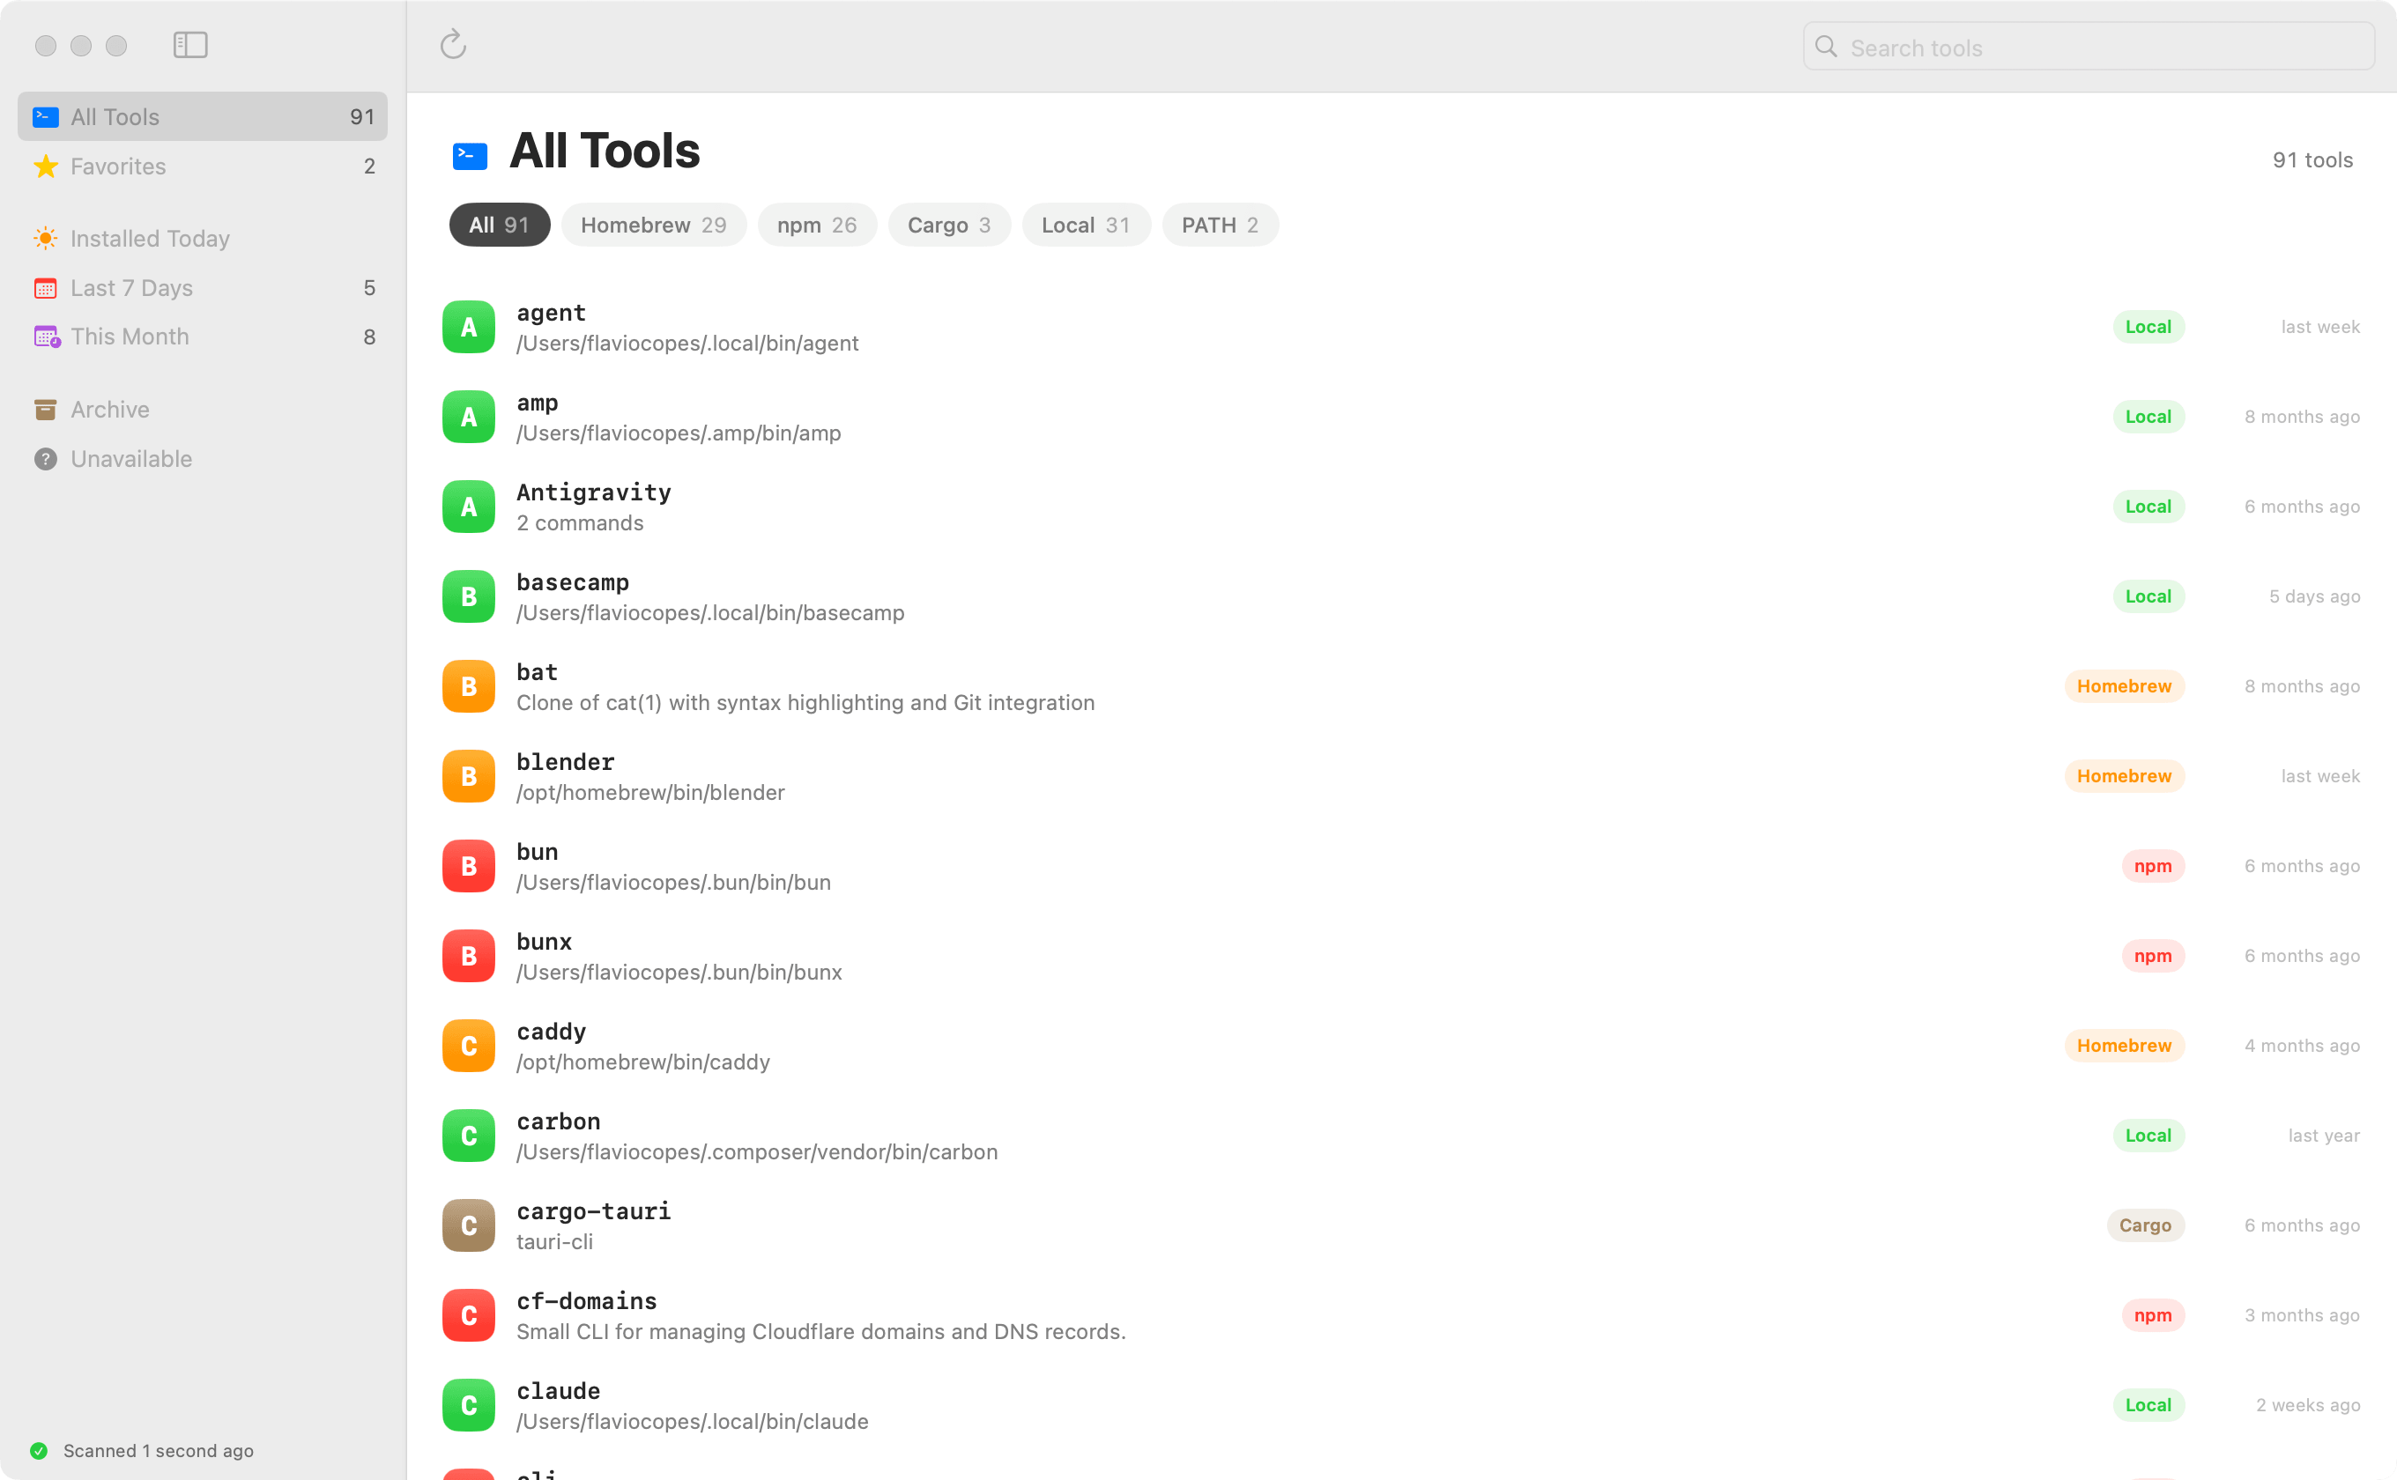Viewport: 2397px width, 1480px height.
Task: Filter by Homebrew 29 pill
Action: (x=653, y=226)
